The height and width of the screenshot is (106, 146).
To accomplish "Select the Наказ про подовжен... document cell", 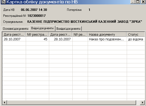I will coord(107,39).
